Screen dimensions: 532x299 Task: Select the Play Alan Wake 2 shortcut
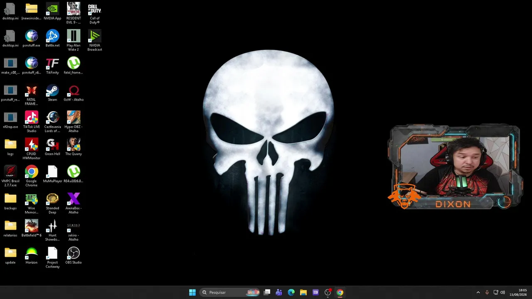click(74, 40)
